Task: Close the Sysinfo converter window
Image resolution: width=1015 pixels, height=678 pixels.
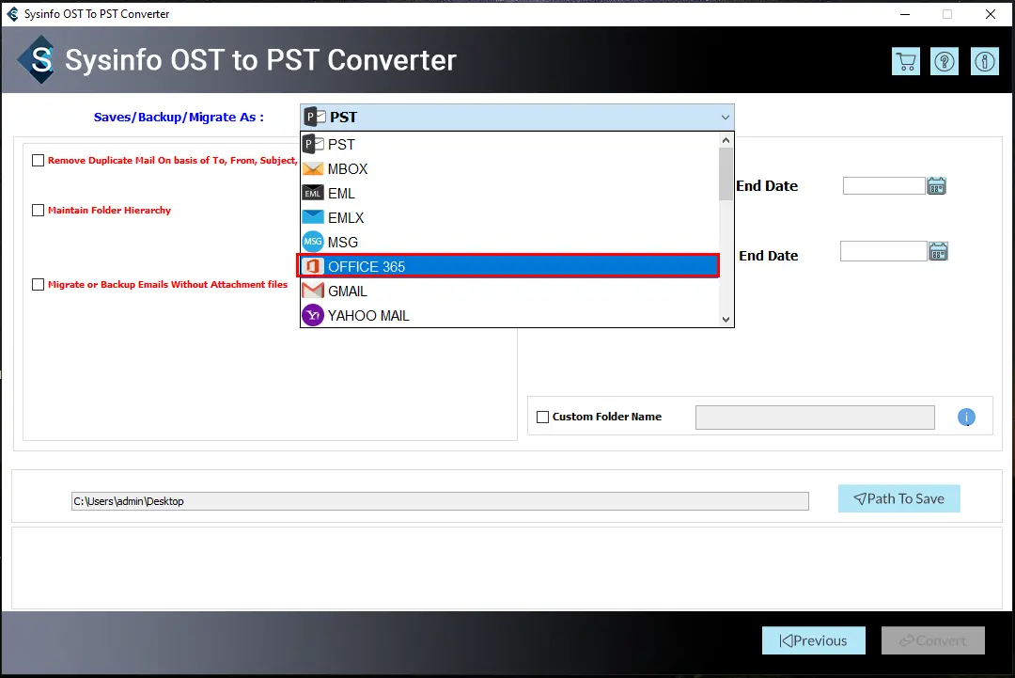Action: 991,13
